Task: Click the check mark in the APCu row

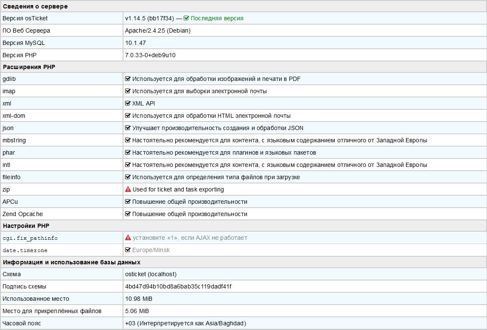Action: coord(128,202)
